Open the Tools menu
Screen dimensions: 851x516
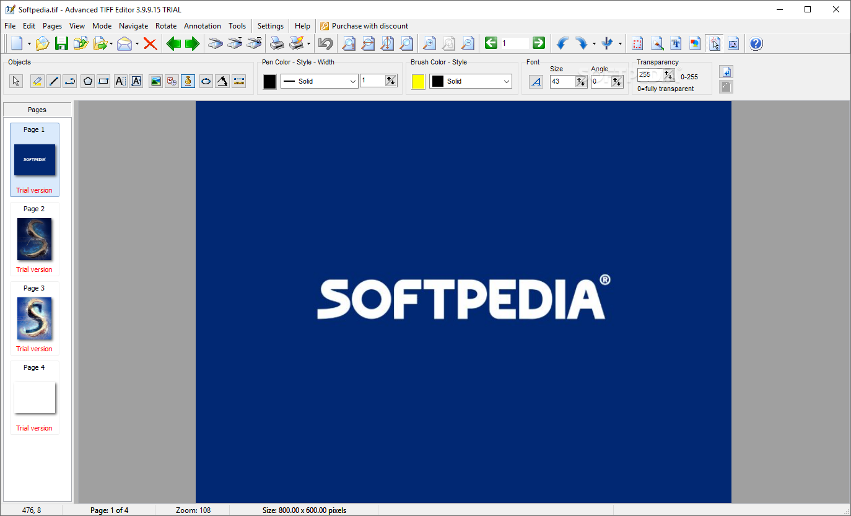[x=237, y=26]
